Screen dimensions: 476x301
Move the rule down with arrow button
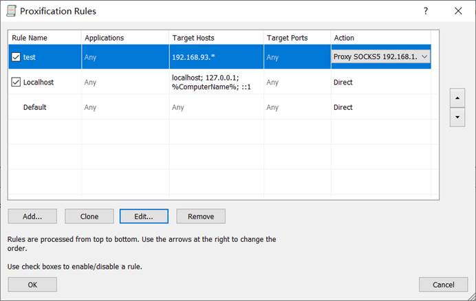coord(456,118)
